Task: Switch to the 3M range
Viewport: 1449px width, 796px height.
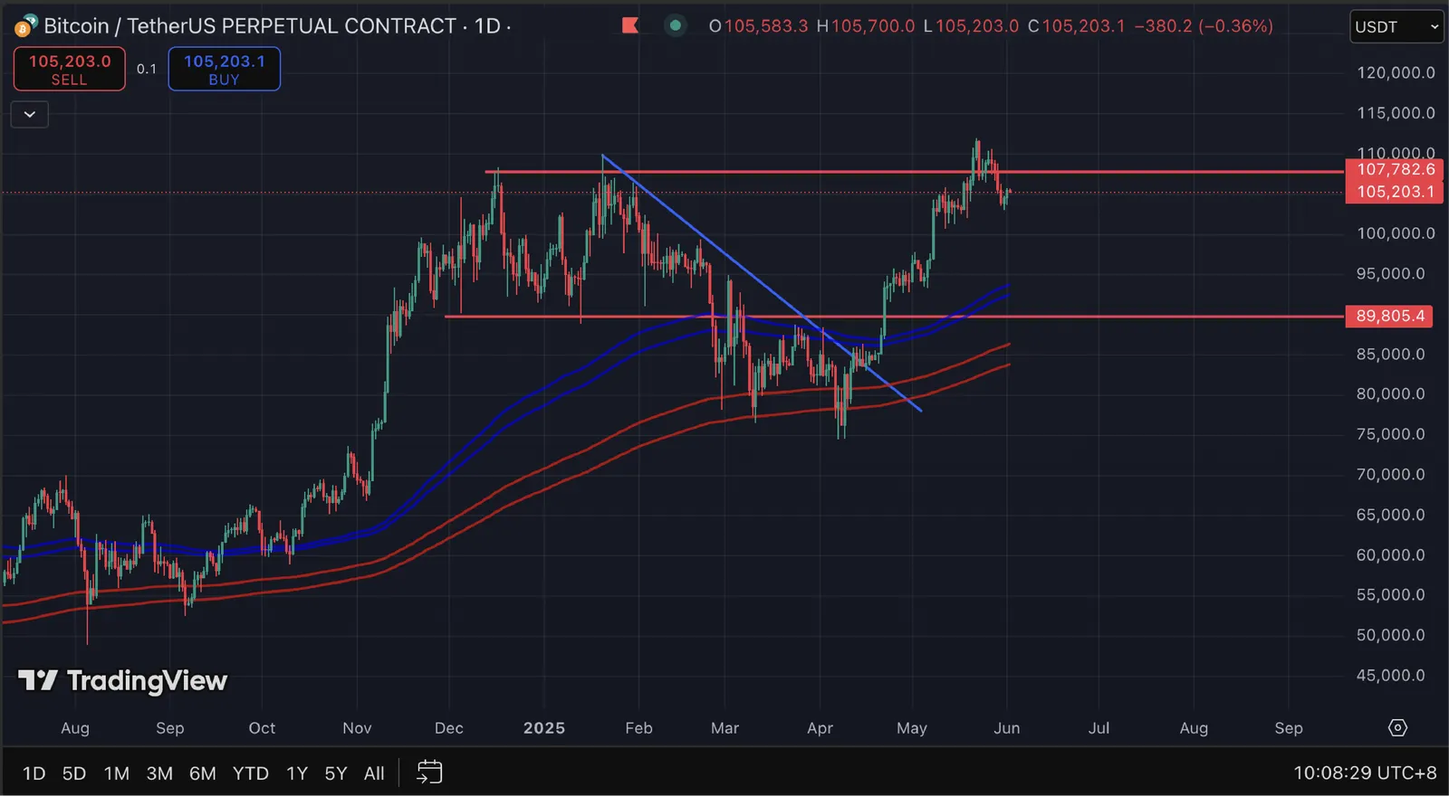Action: (x=159, y=773)
